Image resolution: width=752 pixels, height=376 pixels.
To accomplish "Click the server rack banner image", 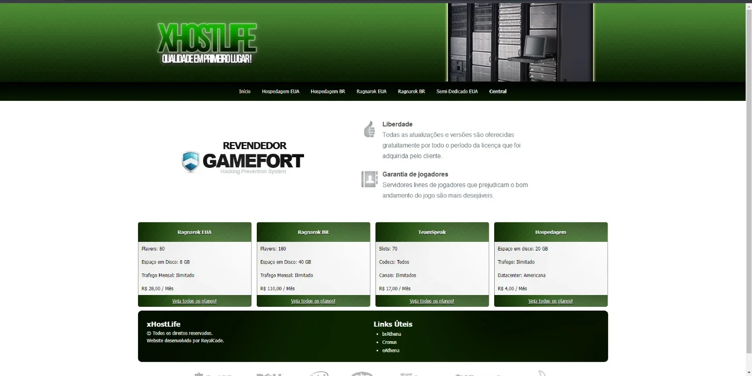I will pos(520,42).
